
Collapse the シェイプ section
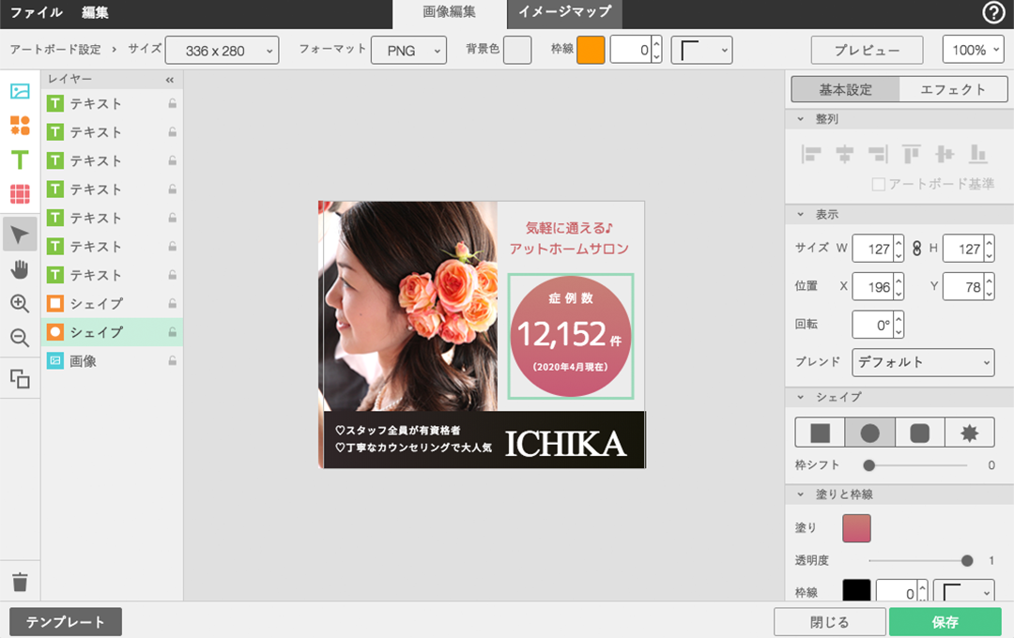[x=801, y=397]
